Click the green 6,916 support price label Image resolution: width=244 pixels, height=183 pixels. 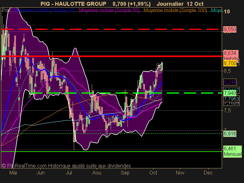(230, 134)
